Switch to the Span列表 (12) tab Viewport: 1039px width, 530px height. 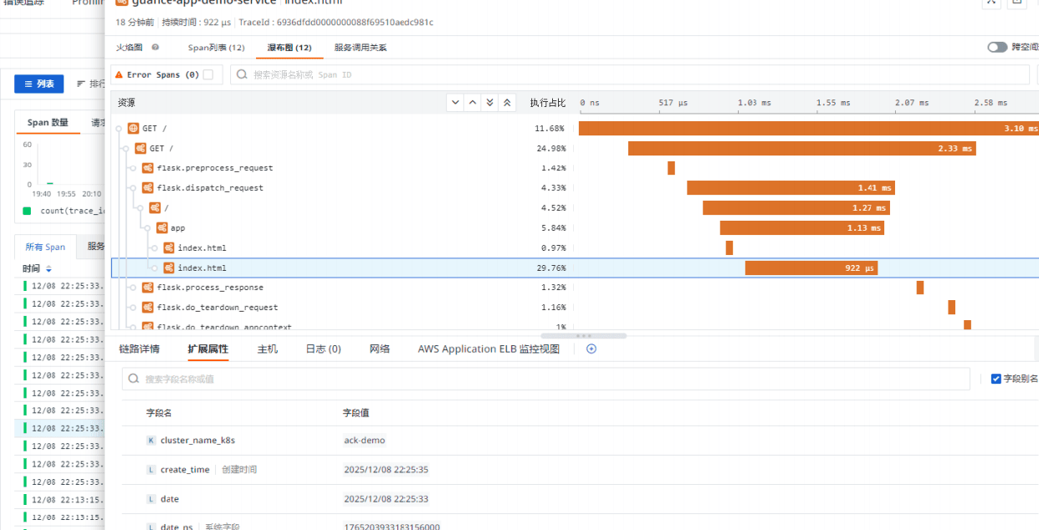tap(216, 48)
